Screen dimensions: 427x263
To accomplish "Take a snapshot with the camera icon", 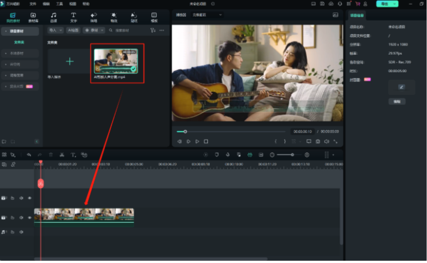I will tap(318, 142).
